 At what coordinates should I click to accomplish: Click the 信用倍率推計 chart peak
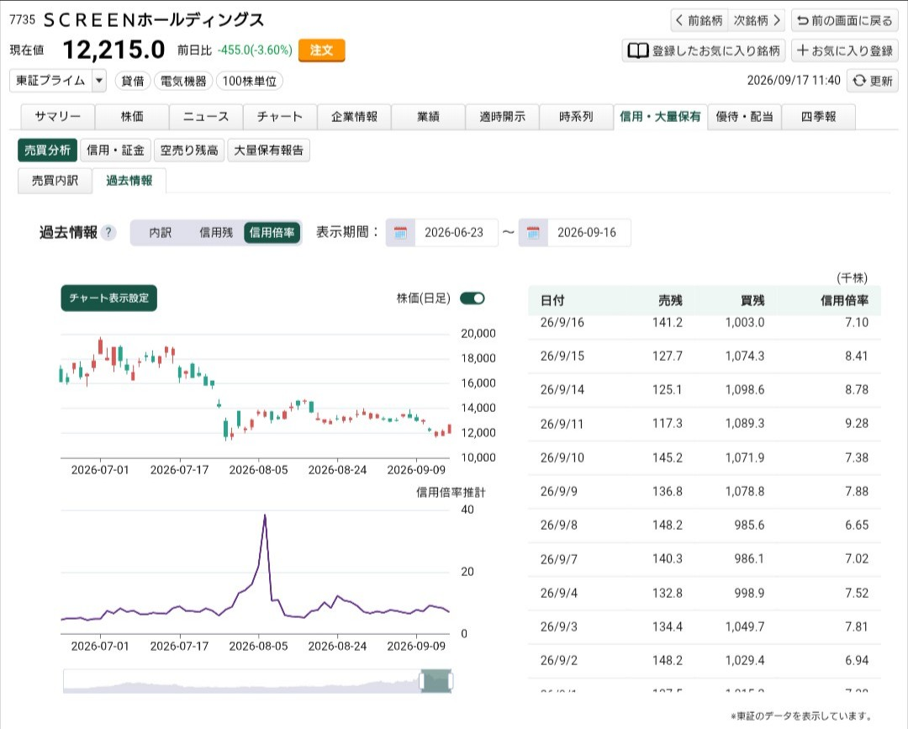coord(265,516)
